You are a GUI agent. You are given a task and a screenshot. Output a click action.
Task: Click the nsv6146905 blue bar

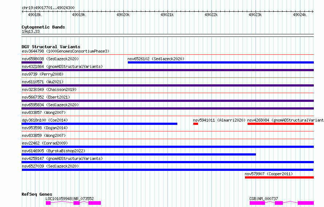tap(139, 154)
